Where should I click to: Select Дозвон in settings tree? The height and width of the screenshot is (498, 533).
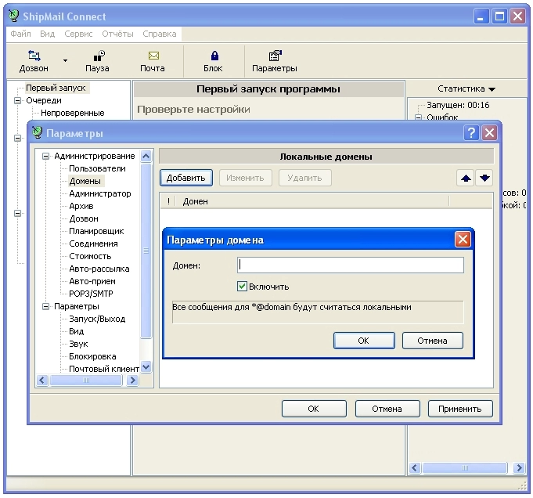(x=84, y=219)
